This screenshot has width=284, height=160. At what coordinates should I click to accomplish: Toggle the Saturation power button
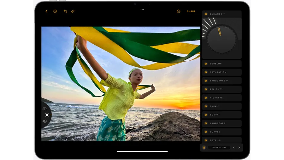[206, 72]
